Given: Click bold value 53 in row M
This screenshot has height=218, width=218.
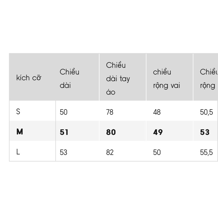Looking at the screenshot, I should point(205,132).
